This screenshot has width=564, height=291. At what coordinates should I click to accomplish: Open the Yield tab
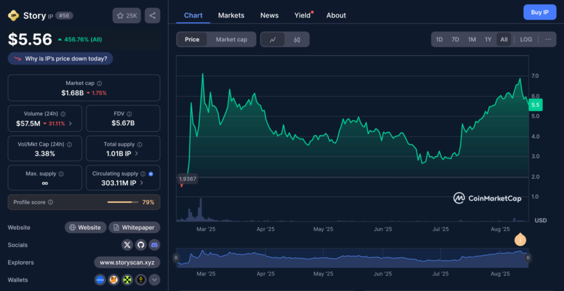pyautogui.click(x=302, y=15)
